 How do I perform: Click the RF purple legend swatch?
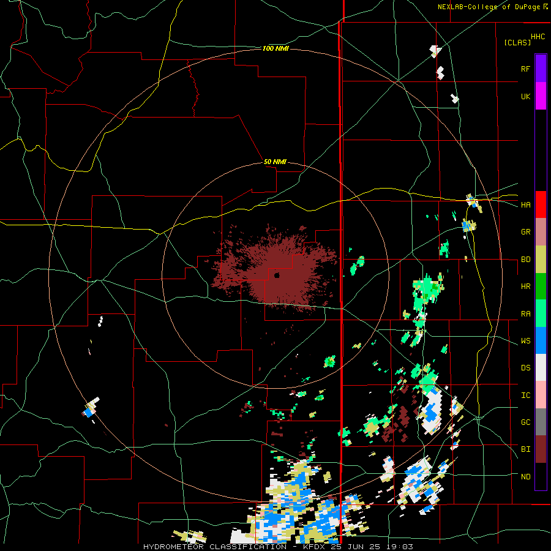click(541, 69)
